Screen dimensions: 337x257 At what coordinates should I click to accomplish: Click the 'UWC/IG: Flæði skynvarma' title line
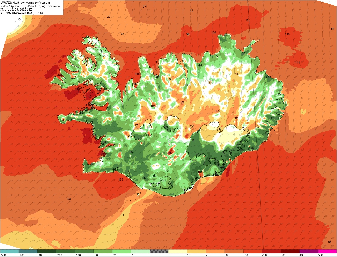25,2
